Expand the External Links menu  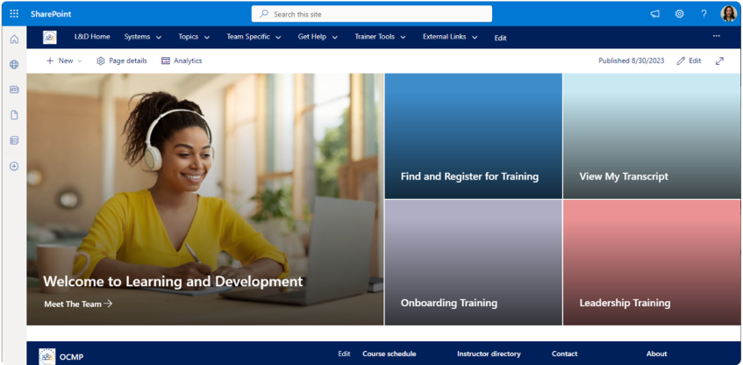pyautogui.click(x=450, y=37)
